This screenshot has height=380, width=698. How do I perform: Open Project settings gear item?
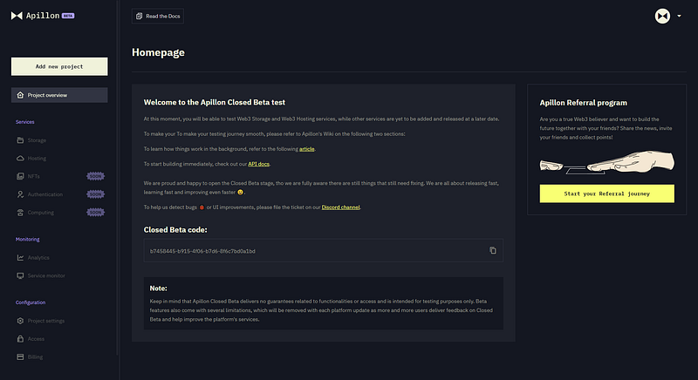tap(20, 321)
